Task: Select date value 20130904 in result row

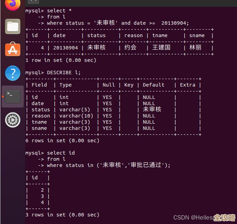Action: pyautogui.click(x=66, y=48)
